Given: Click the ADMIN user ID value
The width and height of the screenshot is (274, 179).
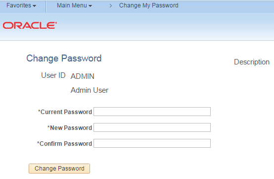Looking at the screenshot, I should [83, 76].
